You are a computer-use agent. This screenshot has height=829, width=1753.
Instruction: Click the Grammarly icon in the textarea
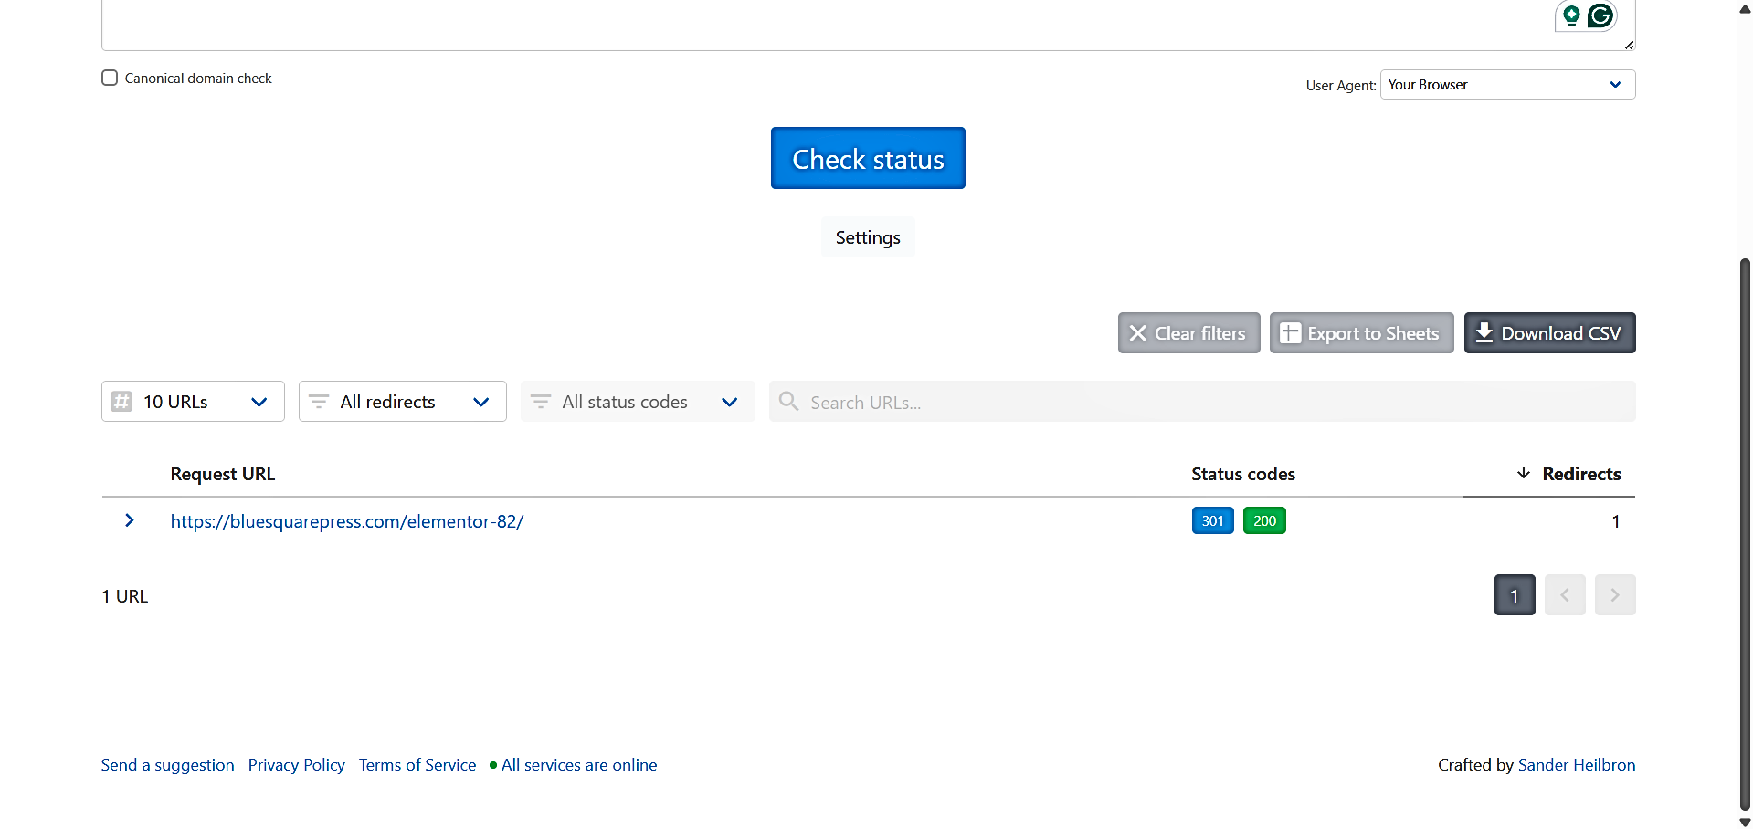coord(1600,16)
